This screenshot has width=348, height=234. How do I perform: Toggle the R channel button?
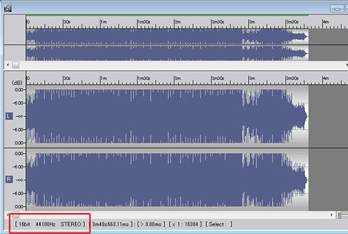[x=9, y=180]
